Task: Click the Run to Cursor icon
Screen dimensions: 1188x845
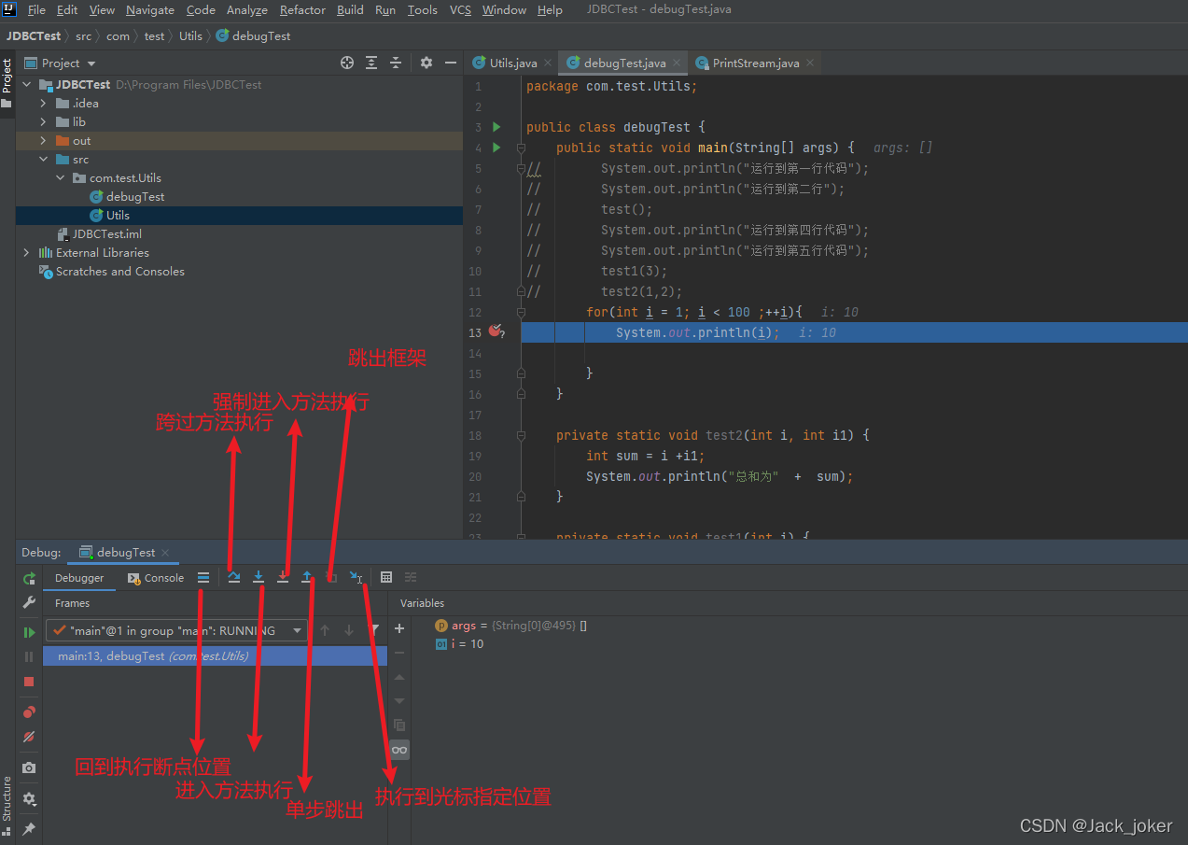Action: pos(356,577)
